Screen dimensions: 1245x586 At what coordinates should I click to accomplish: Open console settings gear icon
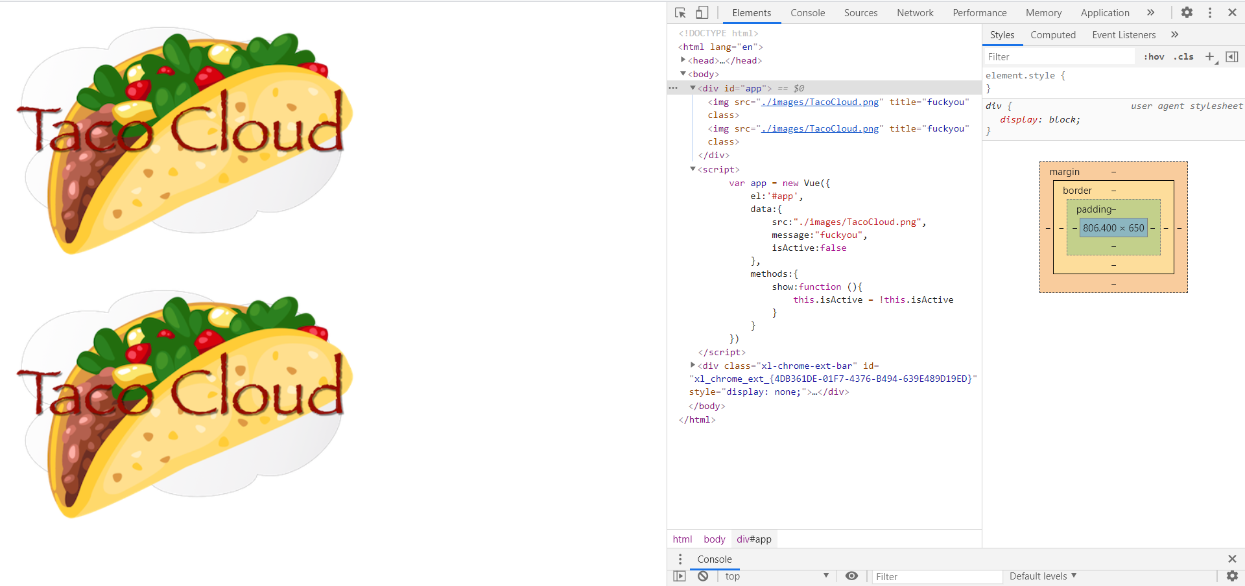click(1232, 576)
